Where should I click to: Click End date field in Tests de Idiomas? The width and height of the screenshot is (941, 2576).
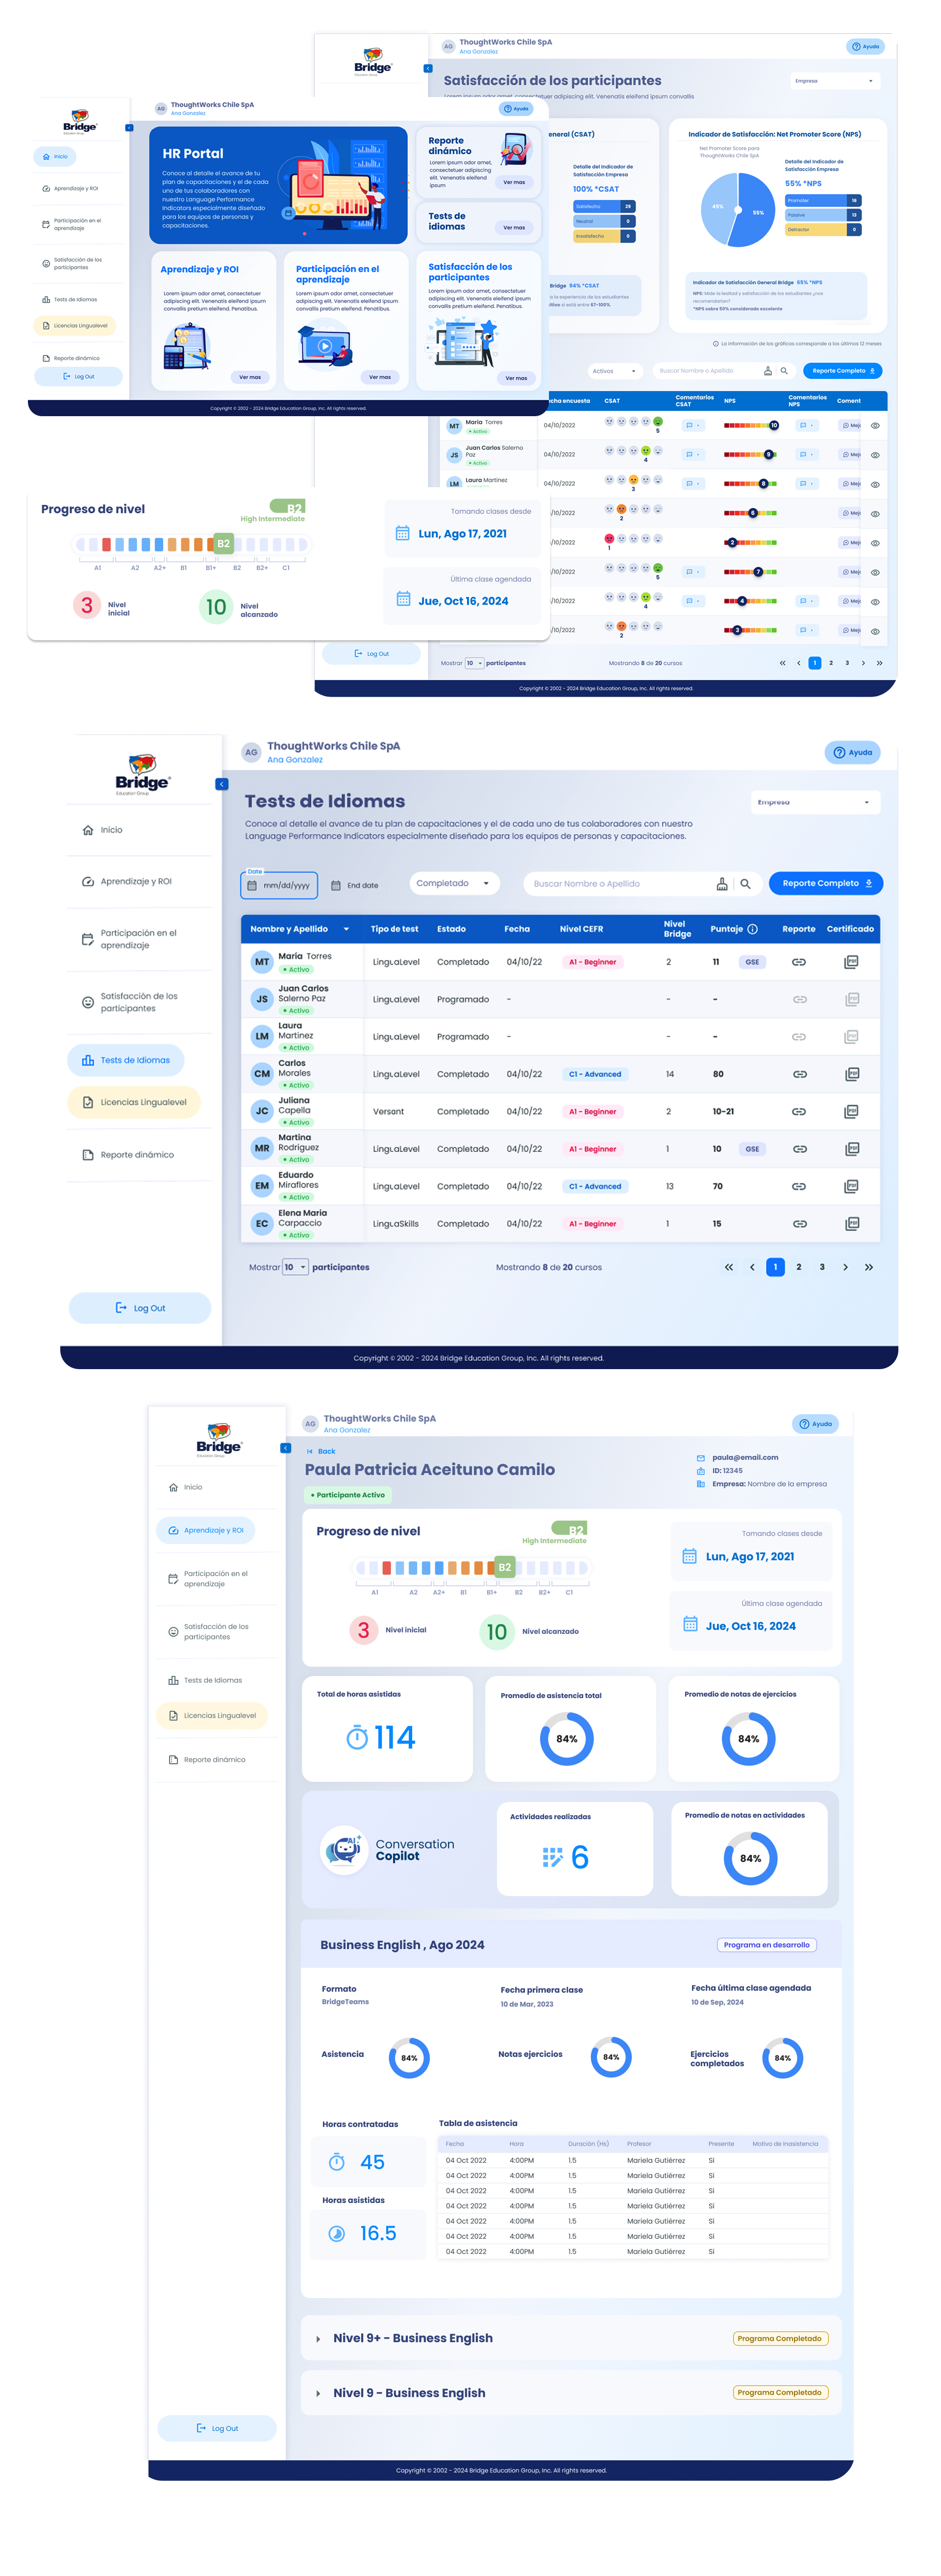(355, 885)
